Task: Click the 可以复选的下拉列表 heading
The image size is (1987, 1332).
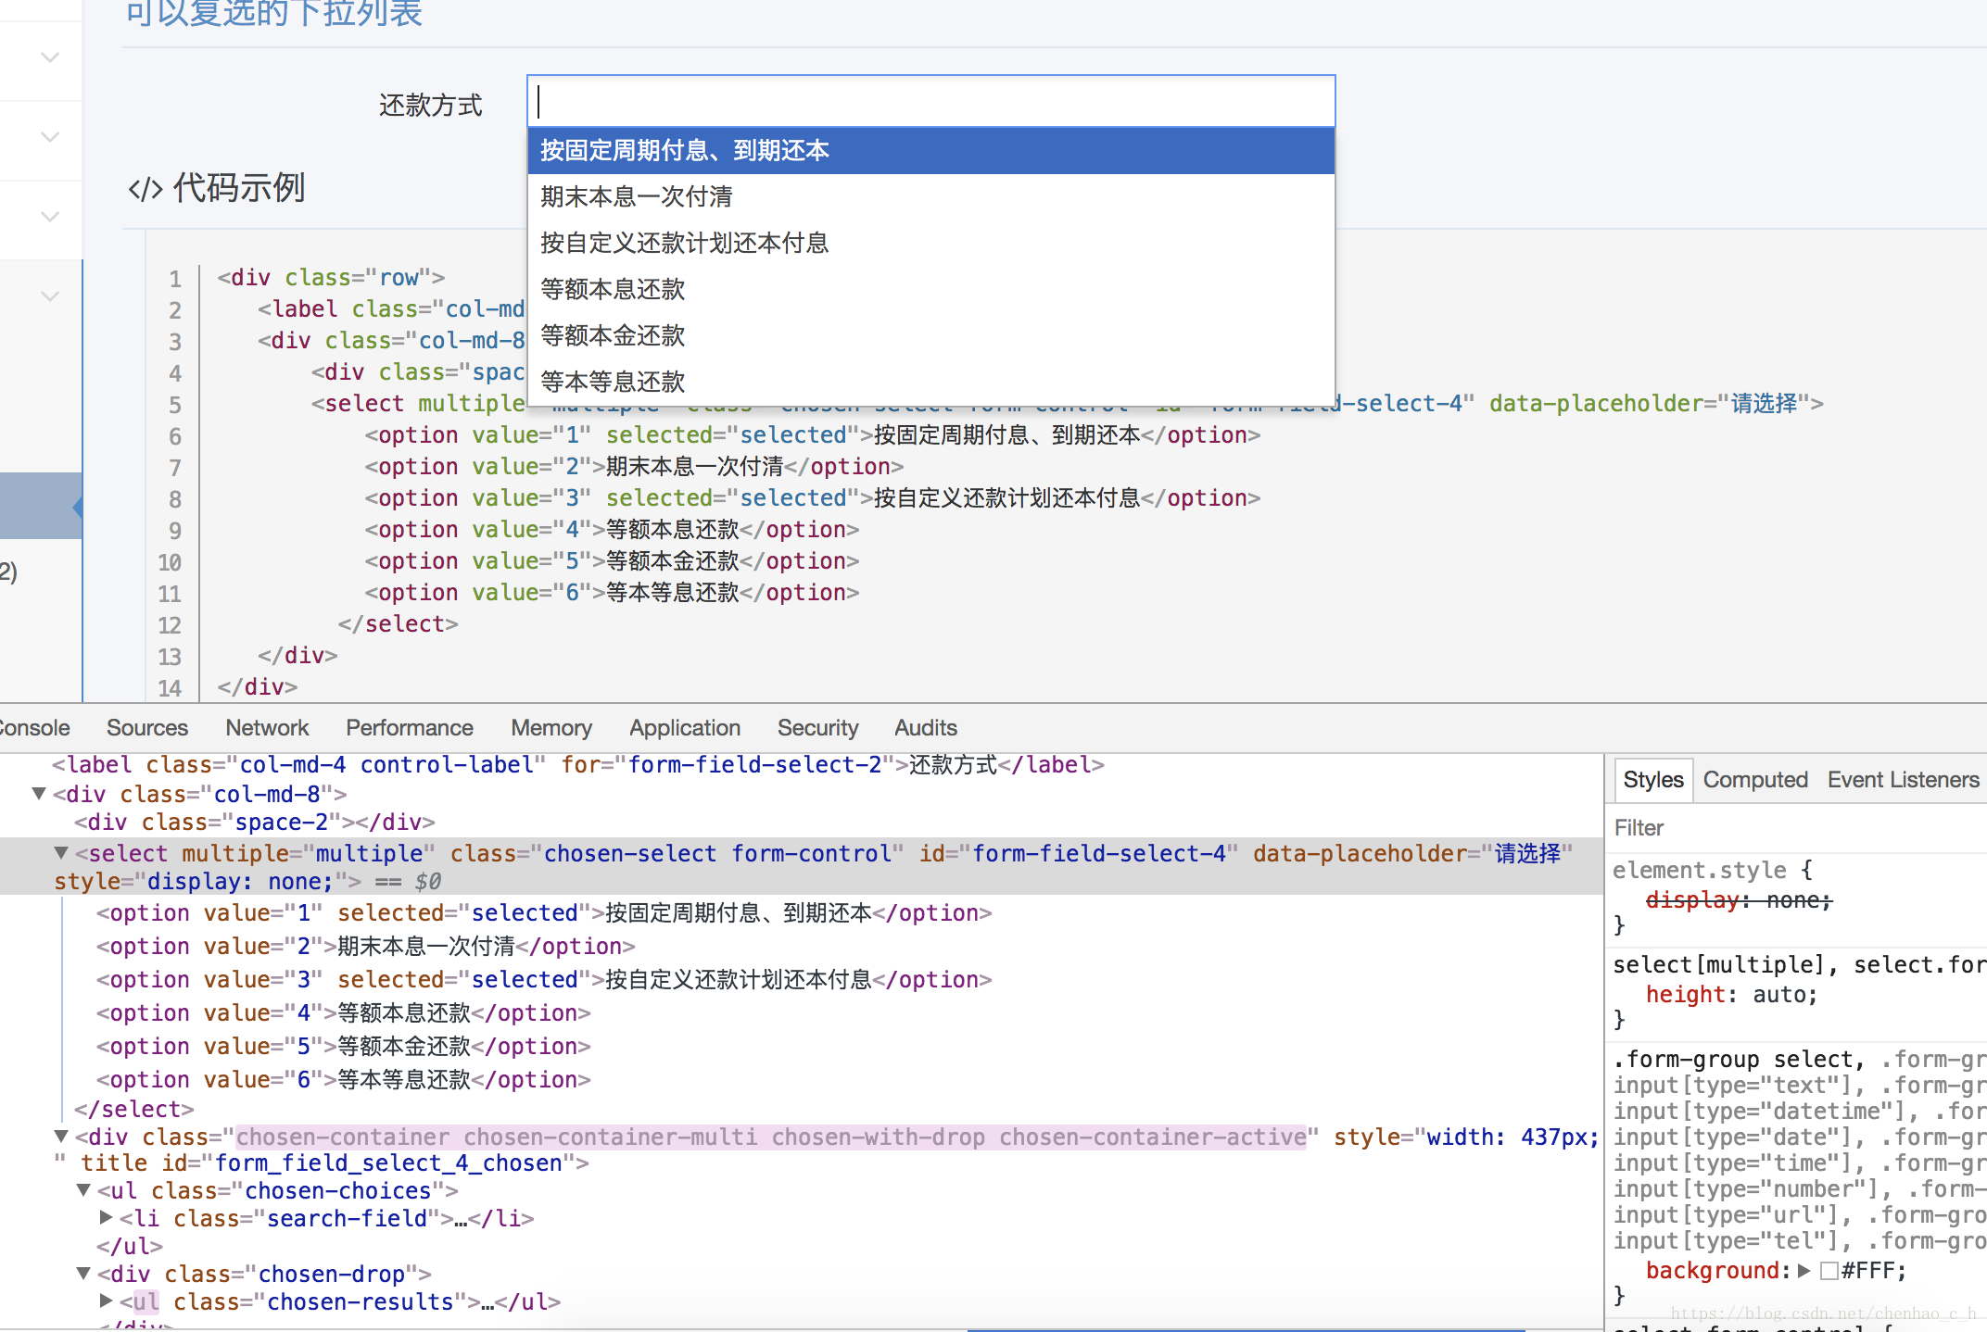Action: coord(273,13)
